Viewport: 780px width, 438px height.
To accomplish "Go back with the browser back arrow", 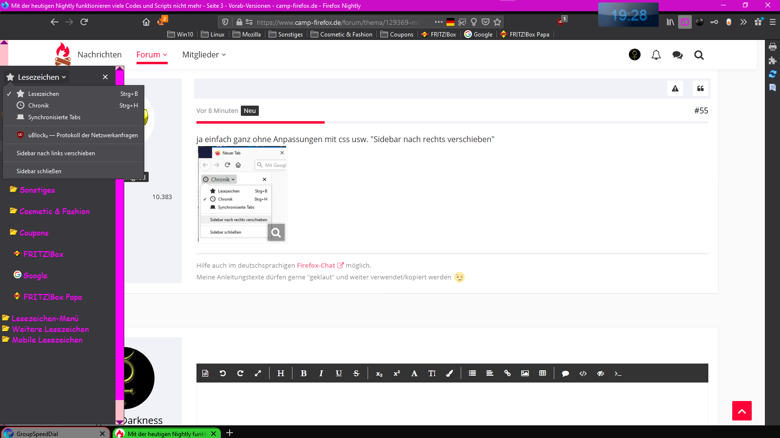I will point(55,22).
